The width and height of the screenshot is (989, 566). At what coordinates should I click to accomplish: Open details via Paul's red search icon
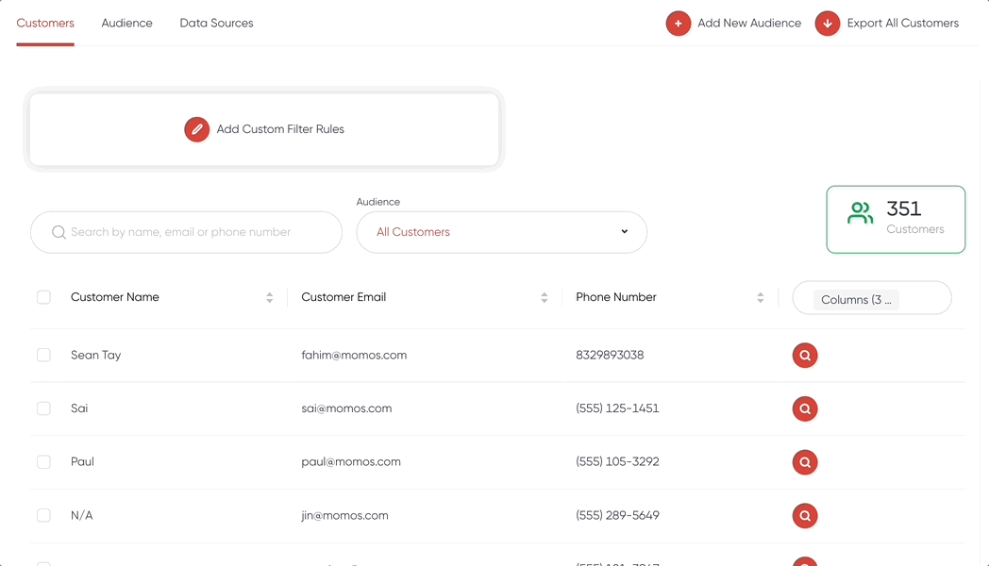[805, 462]
